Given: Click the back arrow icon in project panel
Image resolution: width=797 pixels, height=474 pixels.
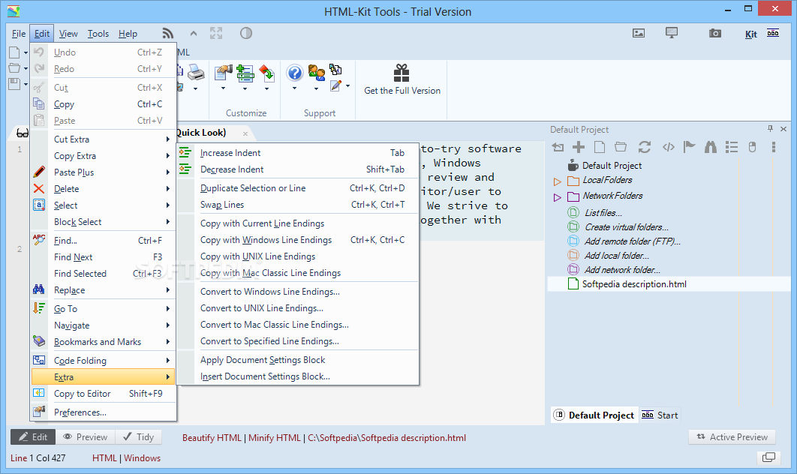Looking at the screenshot, I should click(558, 147).
